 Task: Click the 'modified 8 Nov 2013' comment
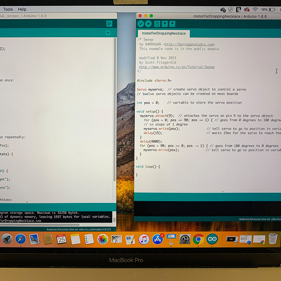coord(158,58)
